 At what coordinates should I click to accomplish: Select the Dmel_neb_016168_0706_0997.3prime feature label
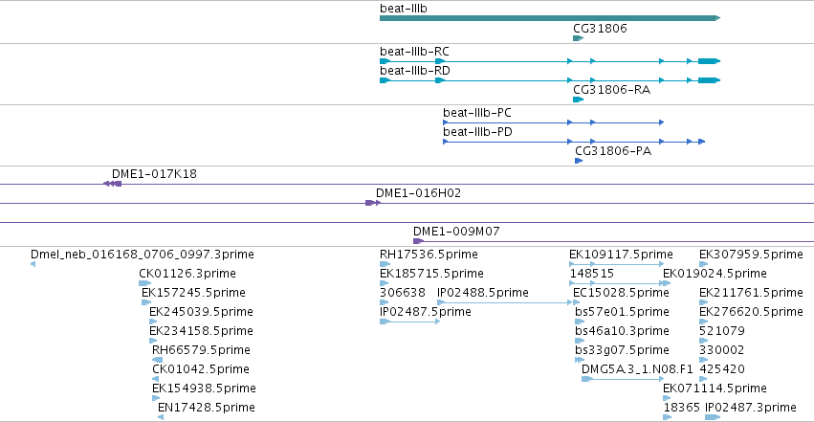coord(143,255)
